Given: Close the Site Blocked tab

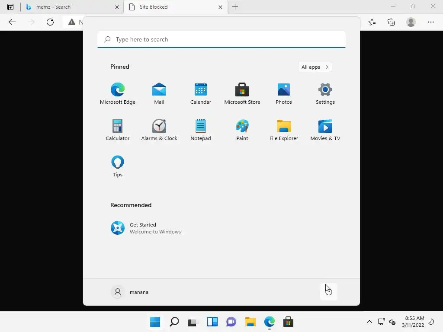Looking at the screenshot, I should tap(220, 7).
